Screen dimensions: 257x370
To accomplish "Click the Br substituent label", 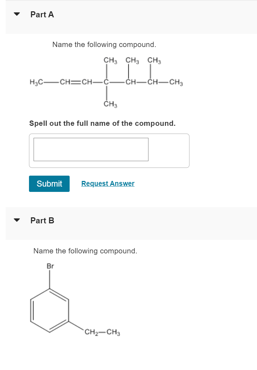I will click(x=49, y=267).
